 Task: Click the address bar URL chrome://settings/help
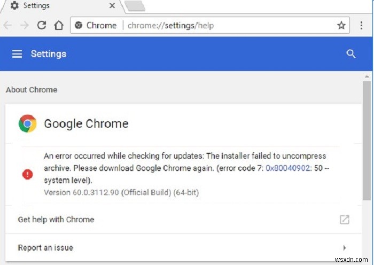point(170,25)
